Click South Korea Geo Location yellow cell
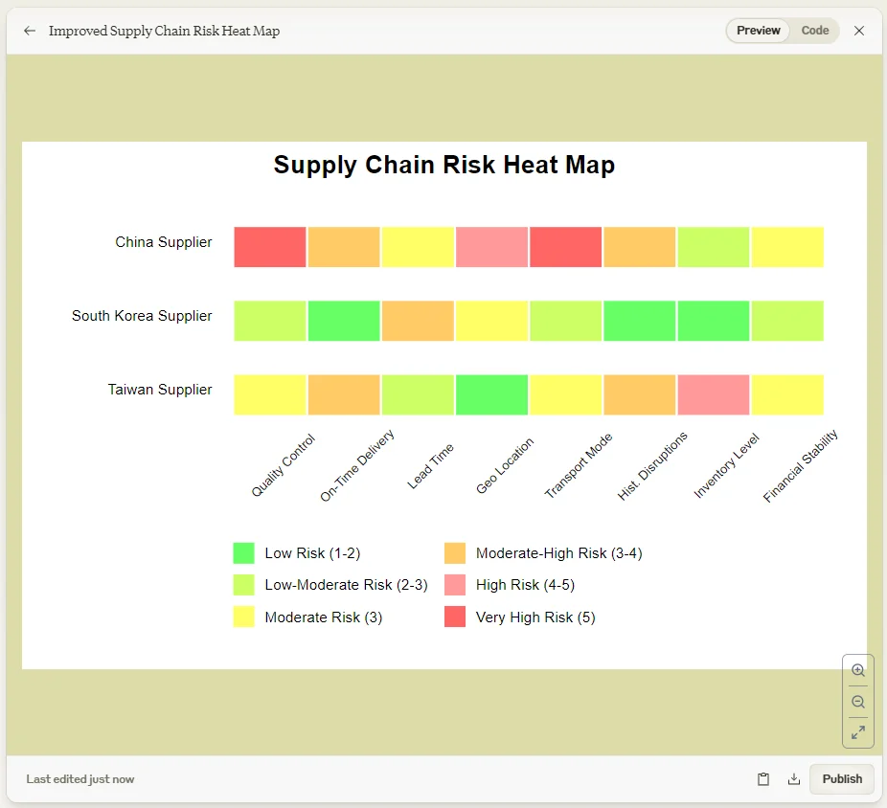This screenshot has height=808, width=887. (492, 321)
